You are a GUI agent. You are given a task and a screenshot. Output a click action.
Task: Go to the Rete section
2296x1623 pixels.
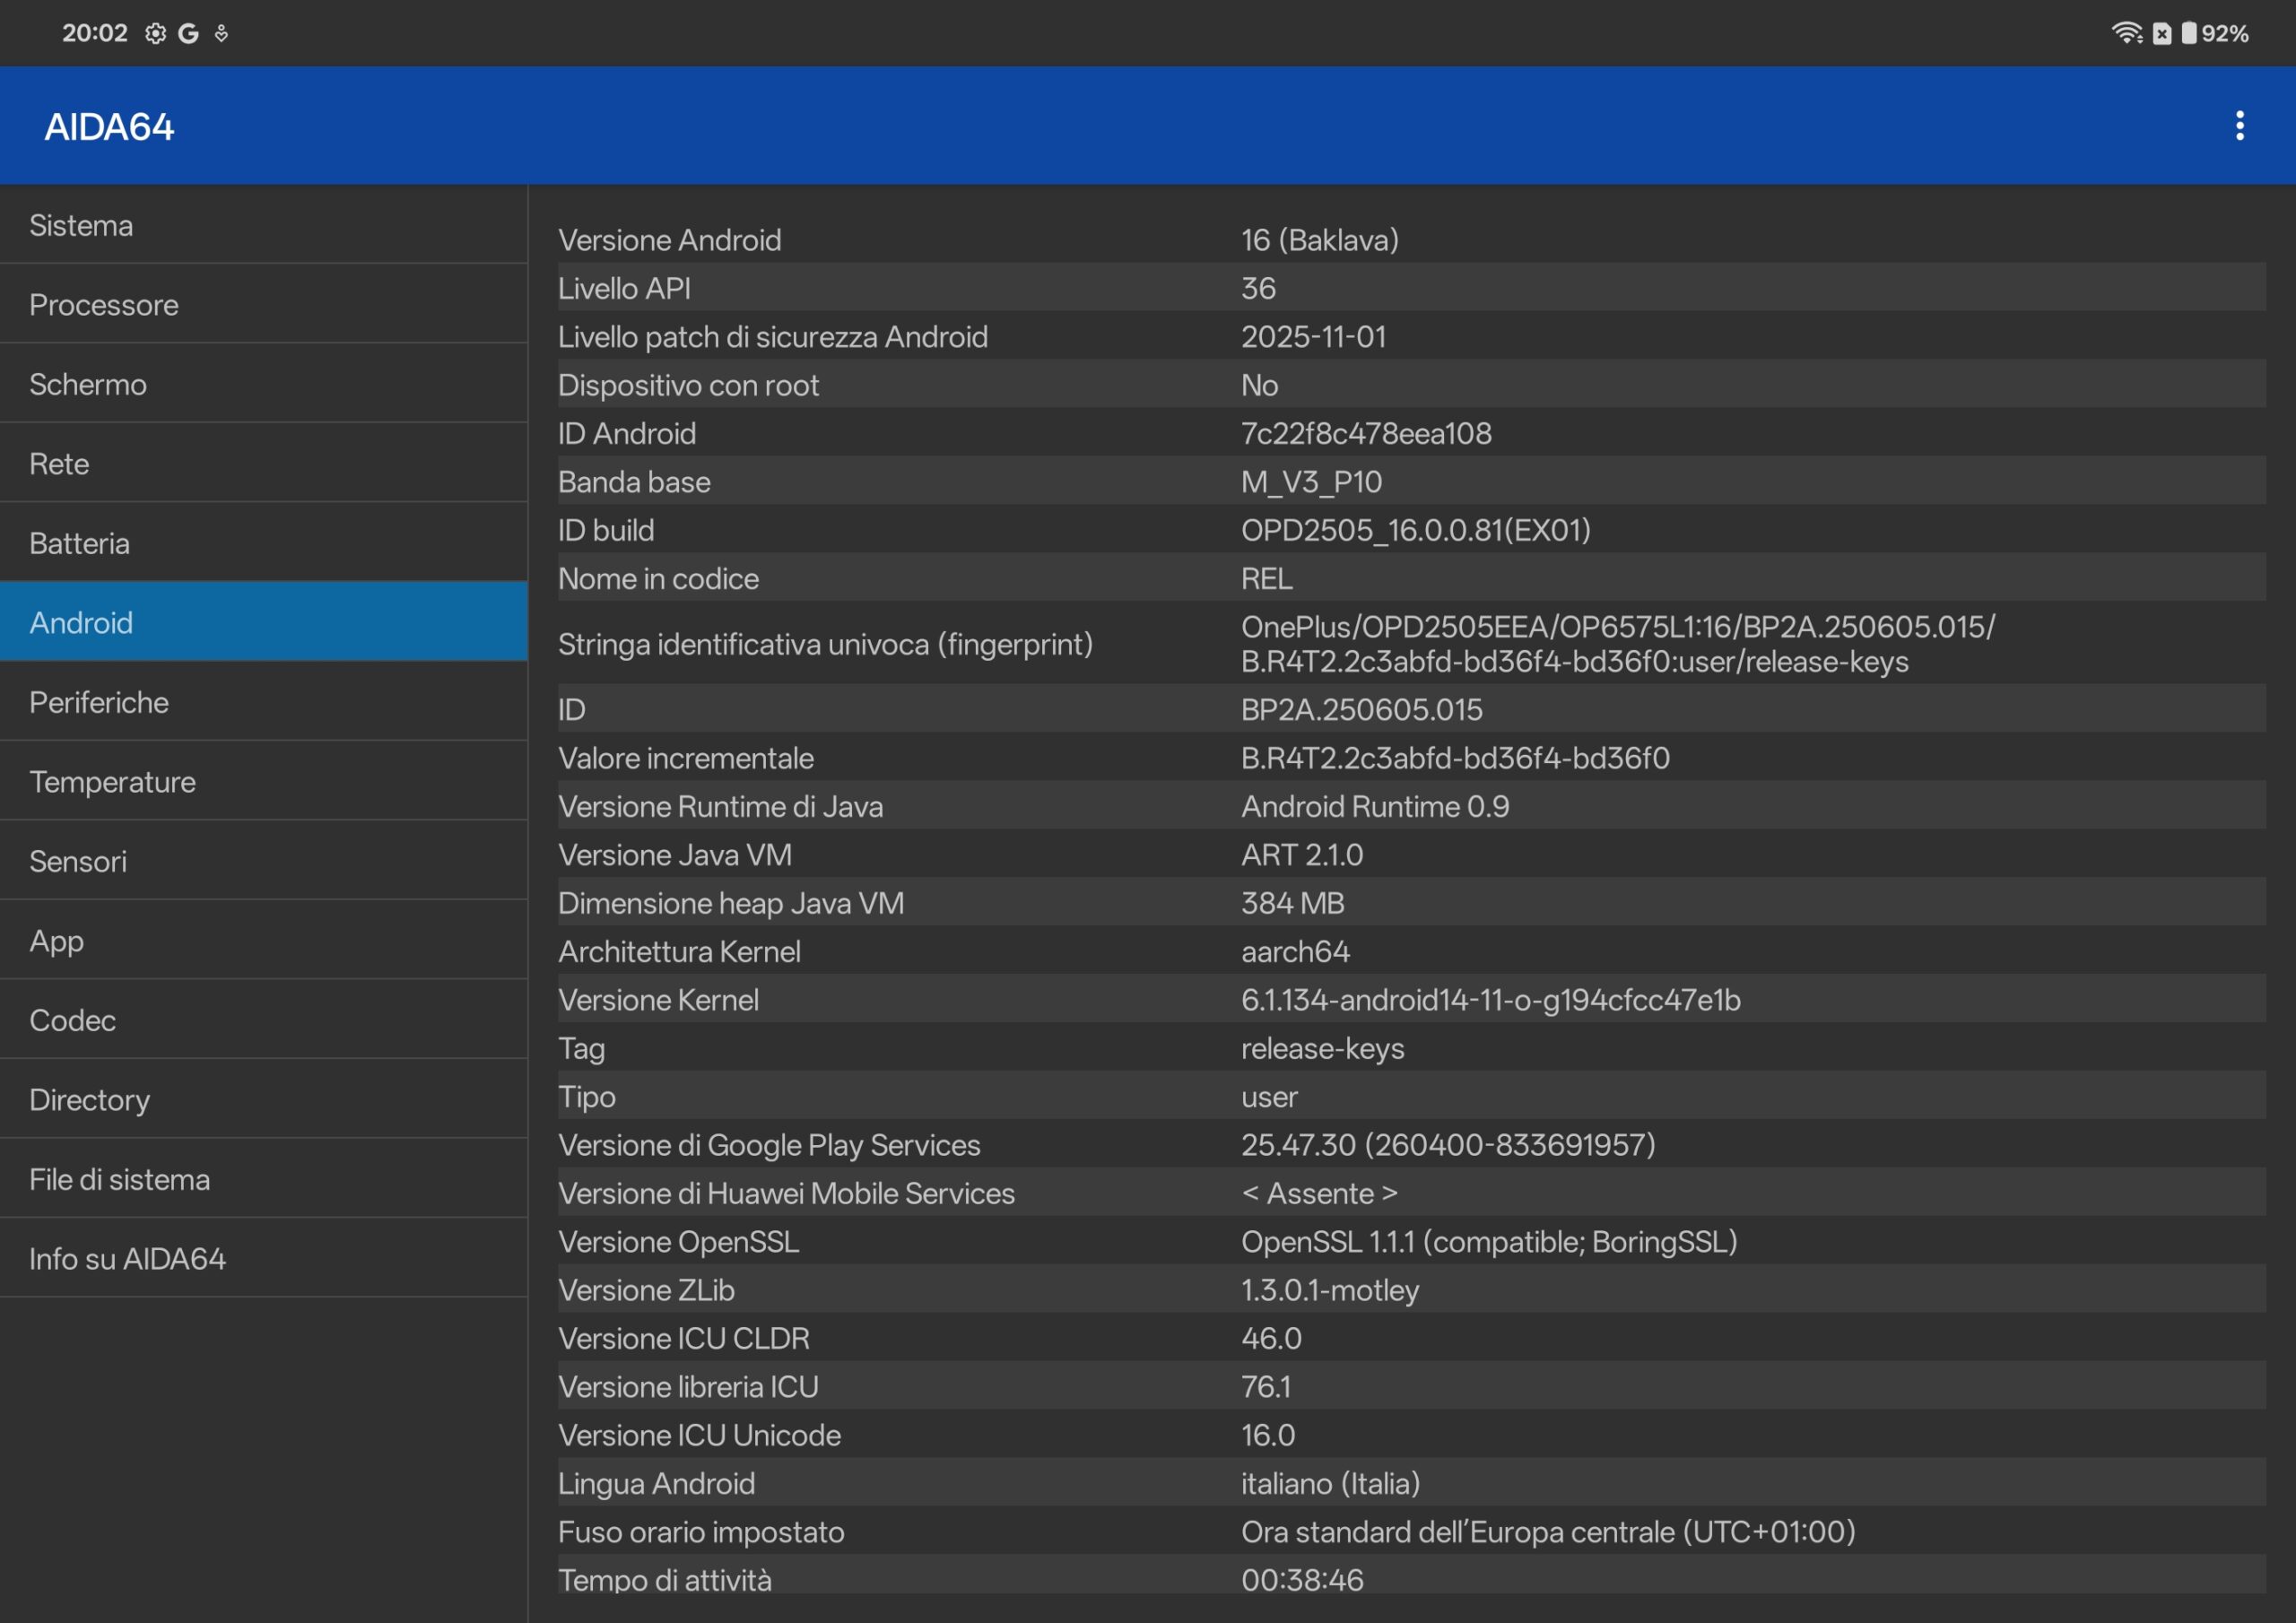[263, 463]
